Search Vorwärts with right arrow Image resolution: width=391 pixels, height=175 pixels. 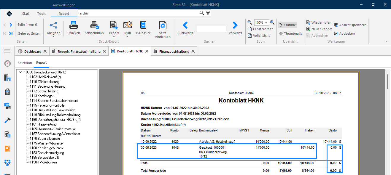[235, 25]
